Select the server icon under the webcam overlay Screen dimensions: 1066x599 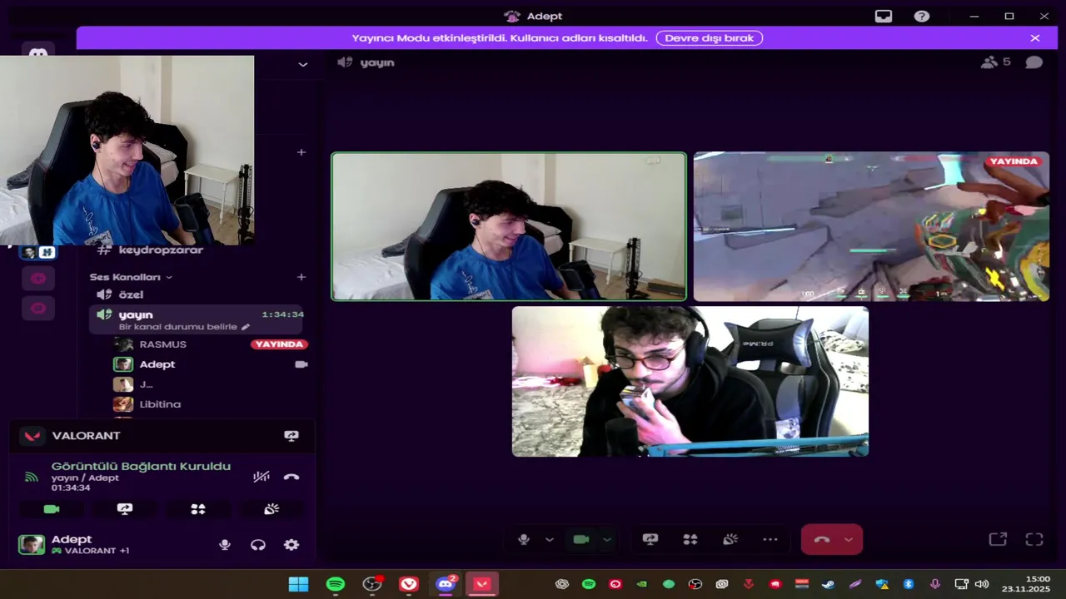pyautogui.click(x=38, y=252)
